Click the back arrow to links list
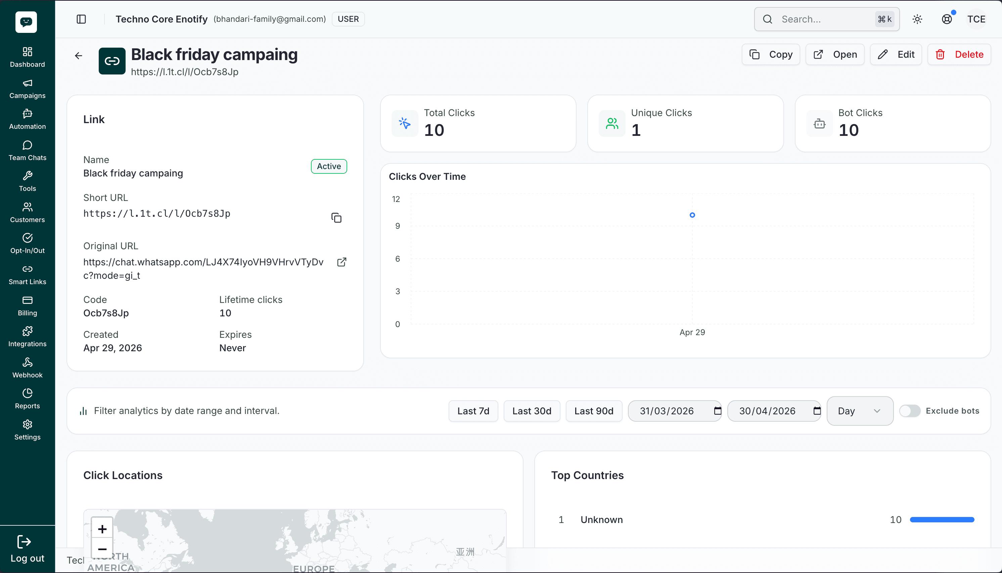 tap(78, 55)
